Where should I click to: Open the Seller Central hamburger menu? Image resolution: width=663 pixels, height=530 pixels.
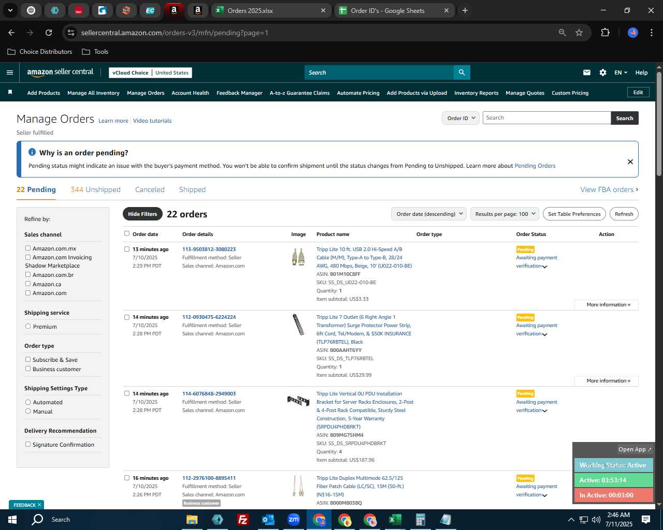[x=10, y=72]
